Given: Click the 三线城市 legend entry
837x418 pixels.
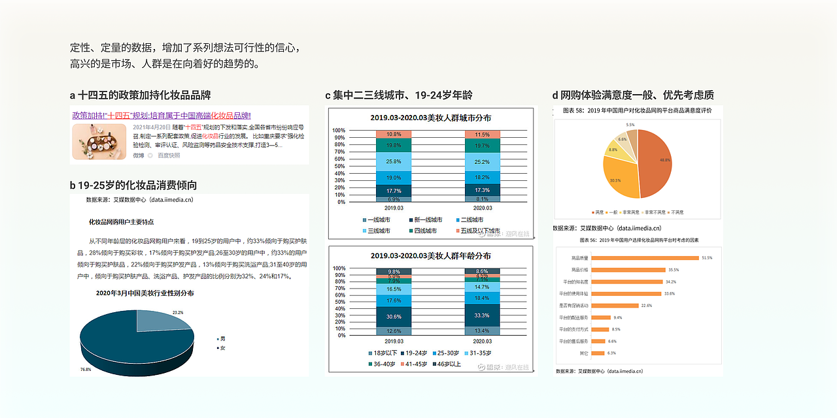Looking at the screenshot, I should tap(375, 231).
